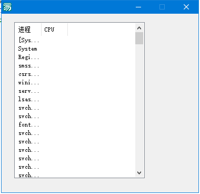Select the smss... process row
Viewport: 200px width, 194px height.
click(x=28, y=66)
